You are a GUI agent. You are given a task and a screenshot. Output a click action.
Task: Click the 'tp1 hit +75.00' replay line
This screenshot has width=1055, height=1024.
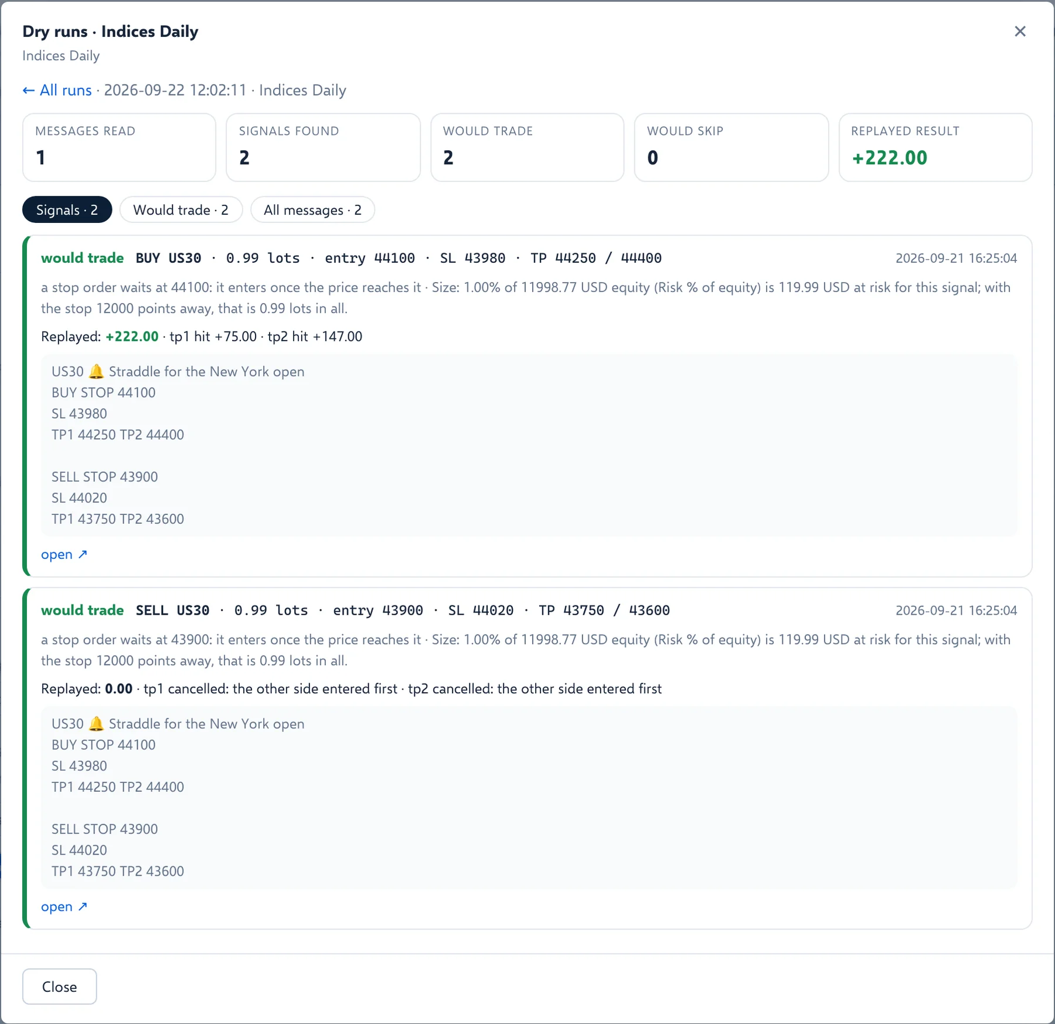(x=213, y=337)
